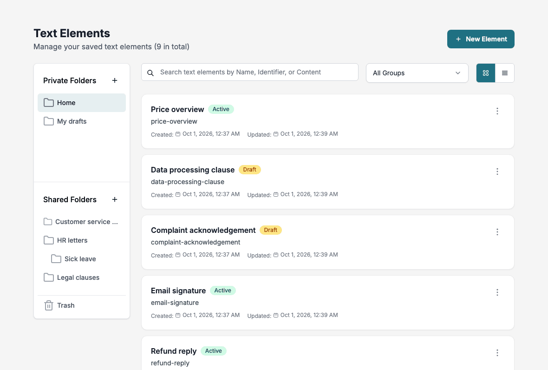Click the search magnifier icon
The width and height of the screenshot is (548, 370).
[150, 73]
